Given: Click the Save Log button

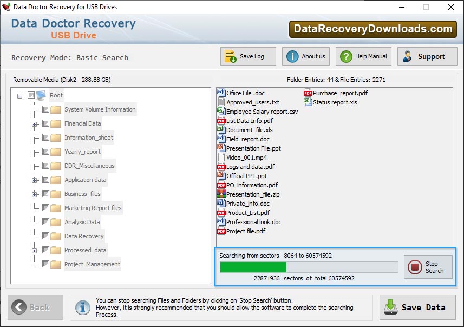Looking at the screenshot, I should pyautogui.click(x=248, y=56).
